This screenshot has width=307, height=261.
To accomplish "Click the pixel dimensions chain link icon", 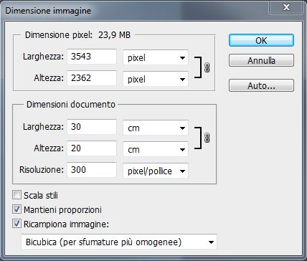I will [207, 67].
